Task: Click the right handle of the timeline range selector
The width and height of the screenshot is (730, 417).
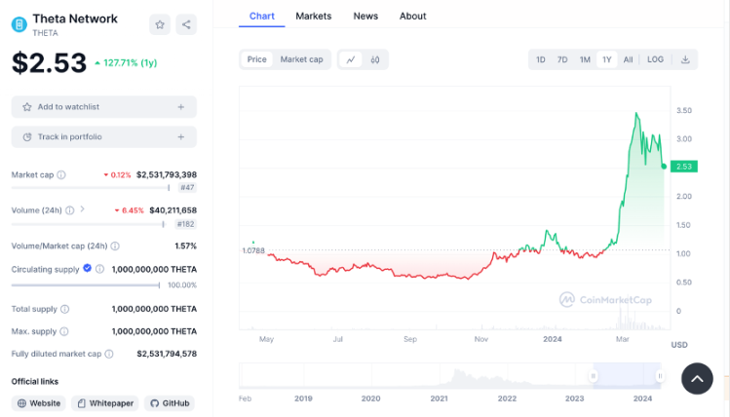Action: (660, 375)
